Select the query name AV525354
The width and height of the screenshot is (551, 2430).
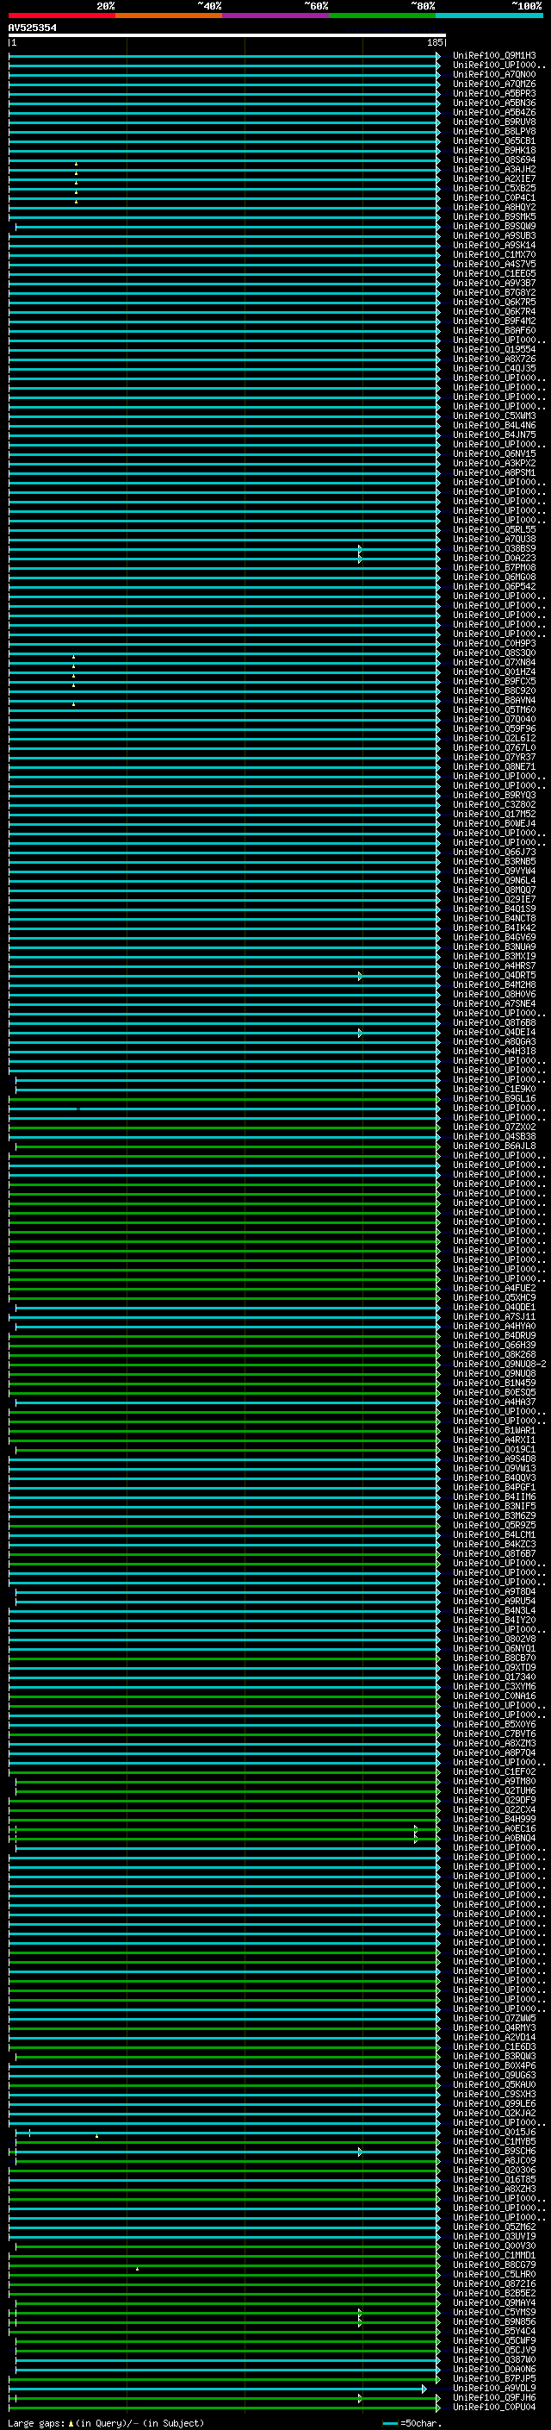pyautogui.click(x=32, y=28)
